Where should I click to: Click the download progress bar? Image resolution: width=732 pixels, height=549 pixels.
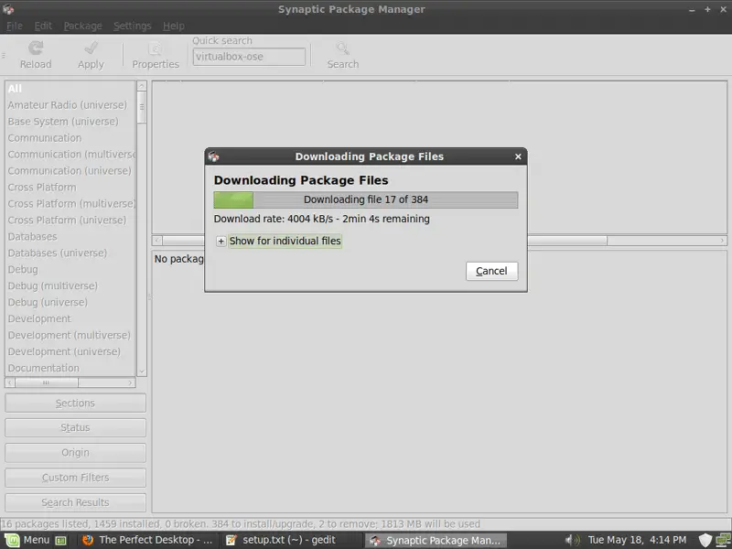tap(366, 199)
